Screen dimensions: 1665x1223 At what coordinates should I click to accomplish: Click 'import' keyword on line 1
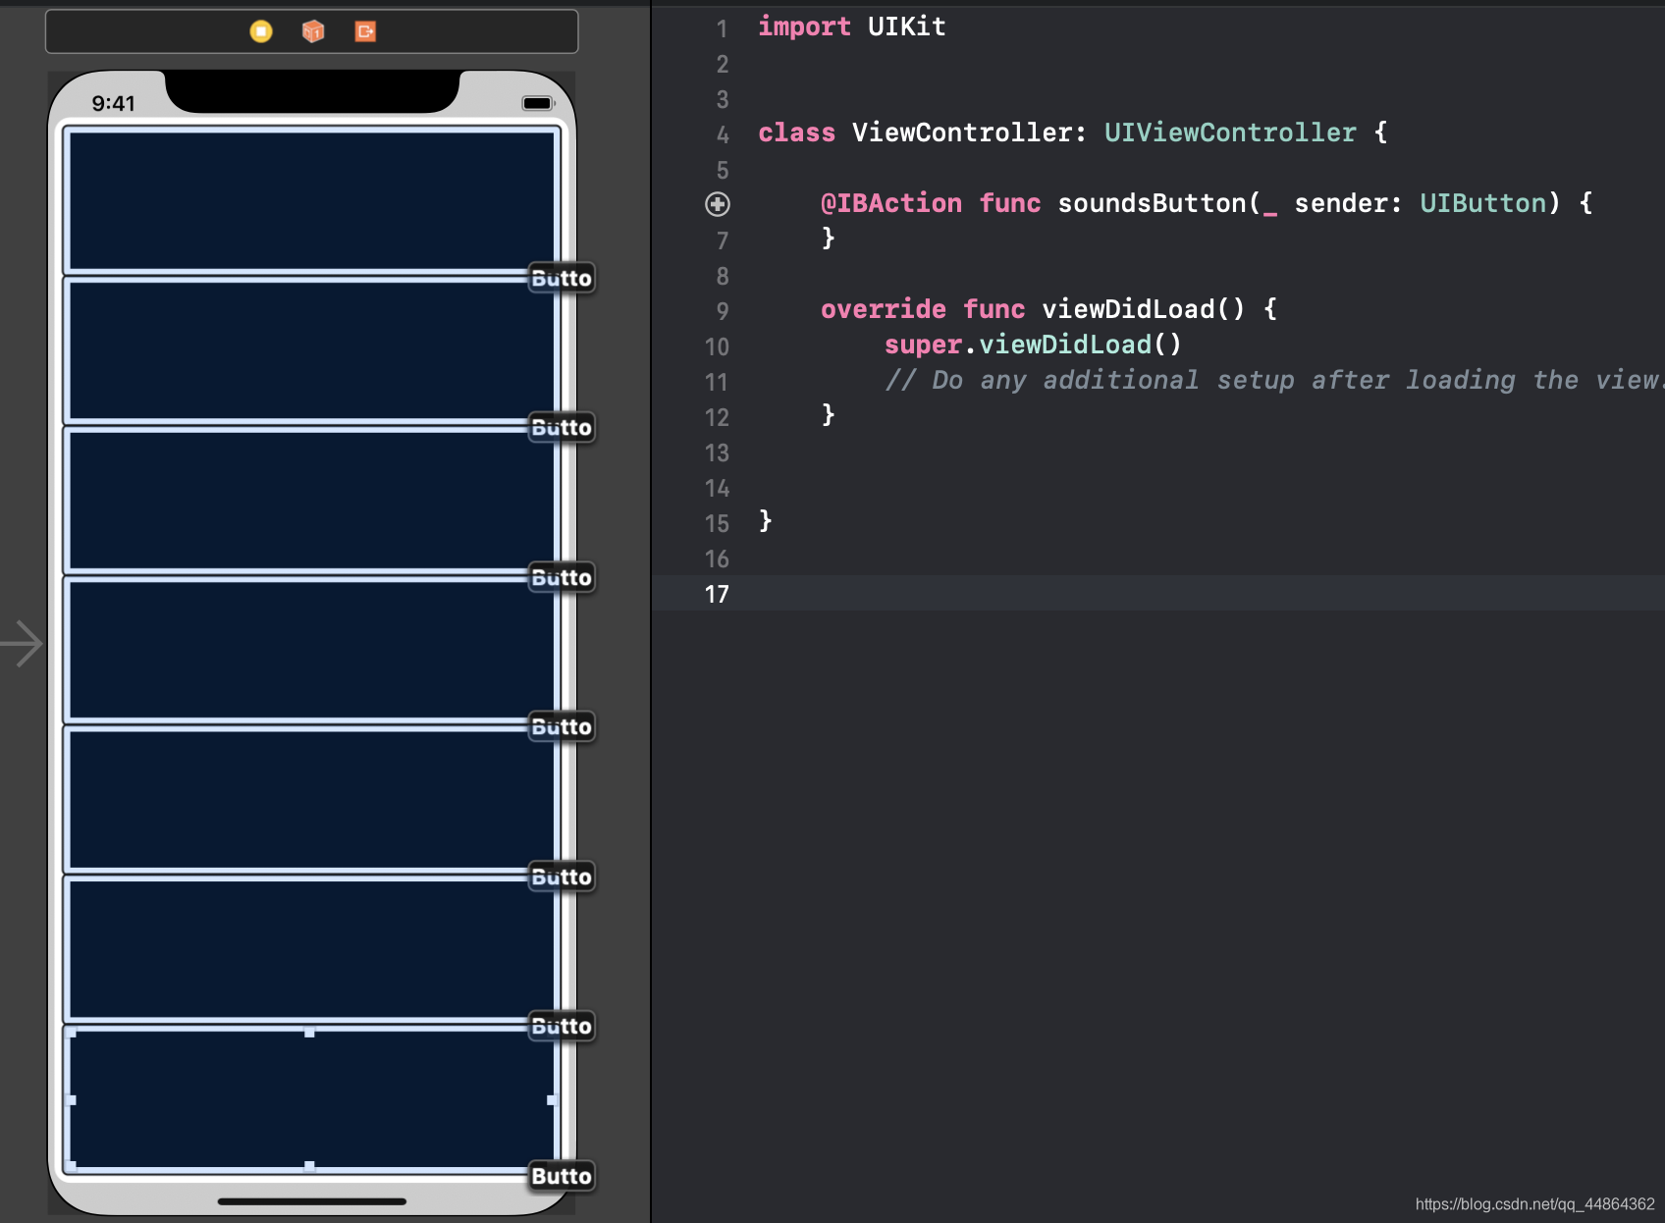pyautogui.click(x=804, y=27)
